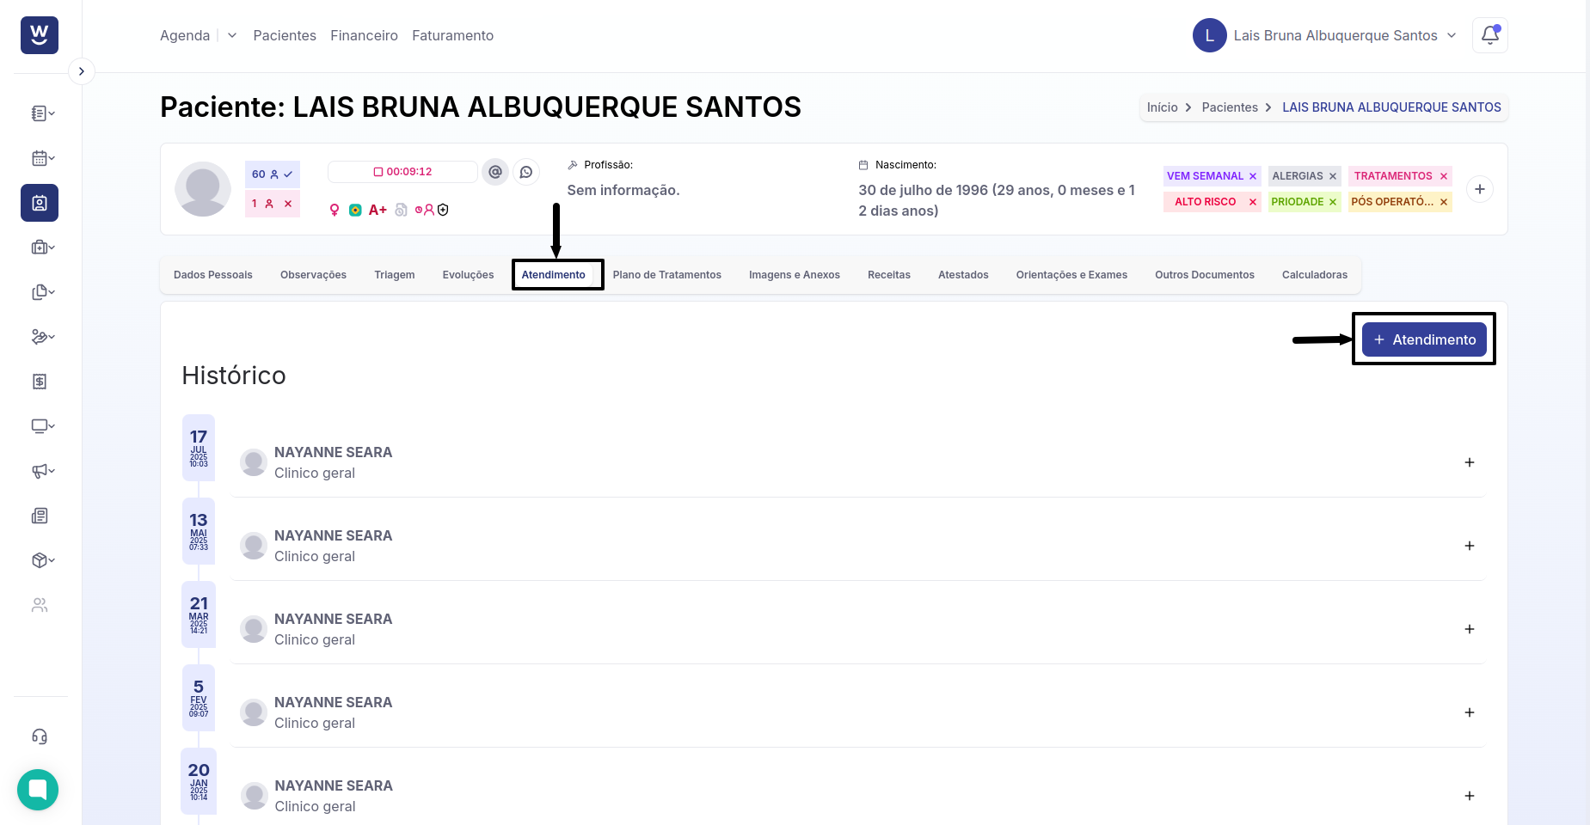Remove the ALTO RISCO tag

[1253, 202]
